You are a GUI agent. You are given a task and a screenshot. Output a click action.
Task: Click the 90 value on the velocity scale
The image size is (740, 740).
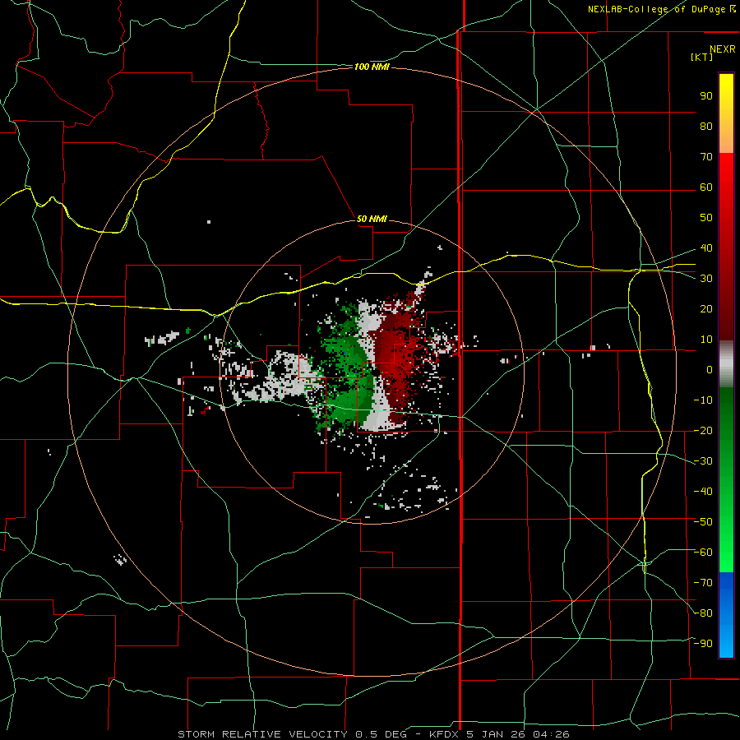pyautogui.click(x=706, y=96)
